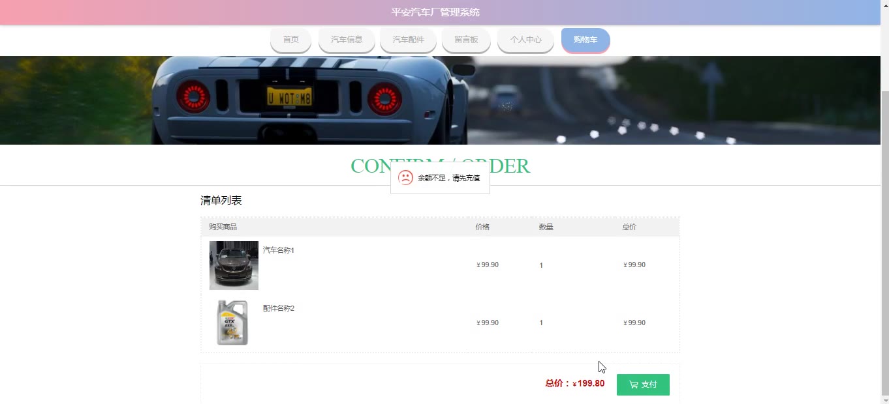889x404 pixels.
Task: Click the 汽车名称1 product name
Action: [279, 250]
